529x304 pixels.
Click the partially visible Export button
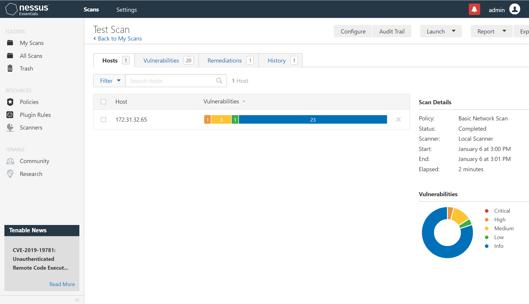pos(522,31)
